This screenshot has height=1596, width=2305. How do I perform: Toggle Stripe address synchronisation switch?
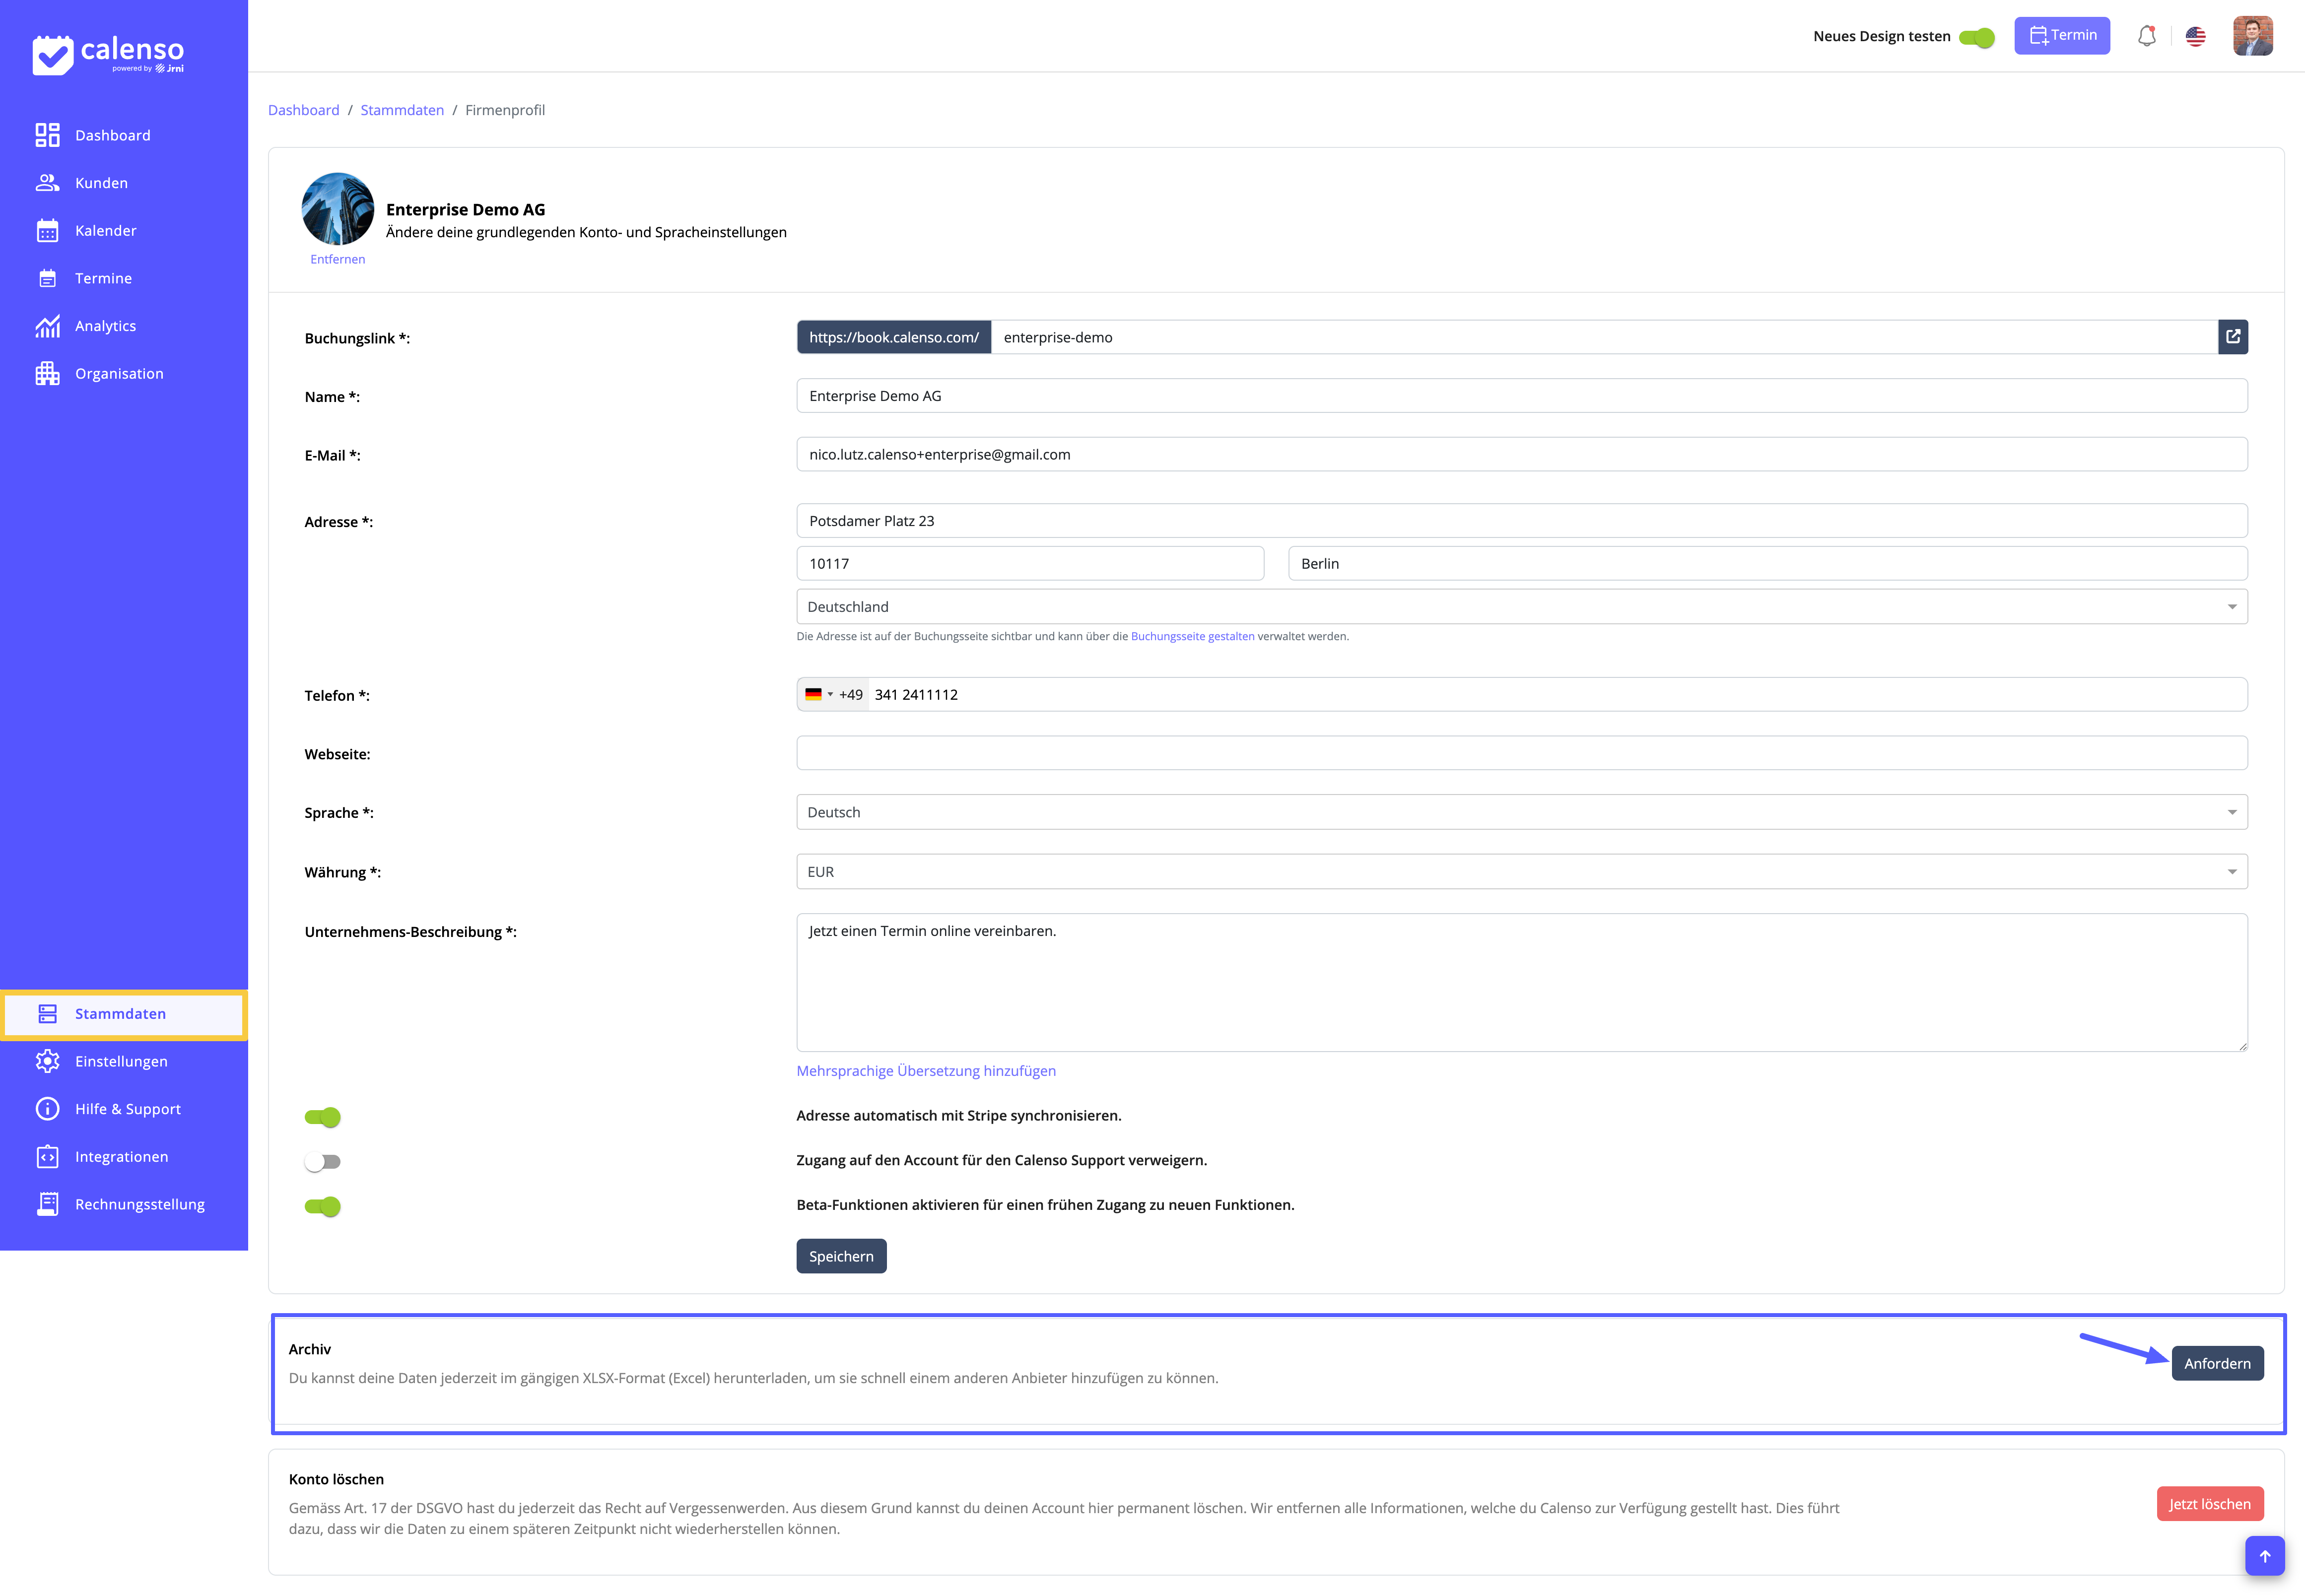coord(322,1117)
